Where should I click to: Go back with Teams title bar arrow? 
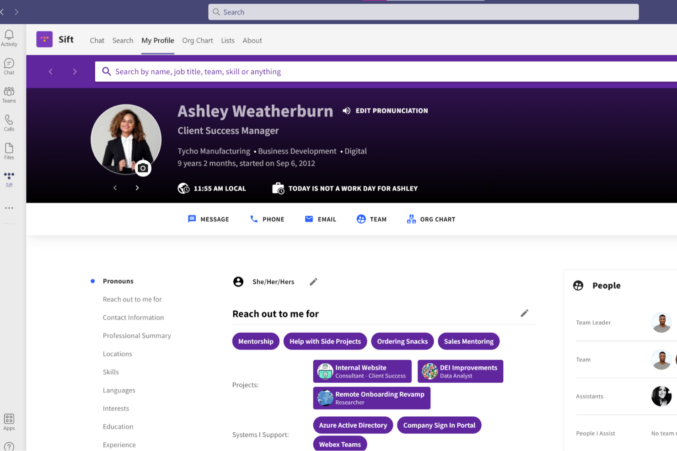pos(2,12)
